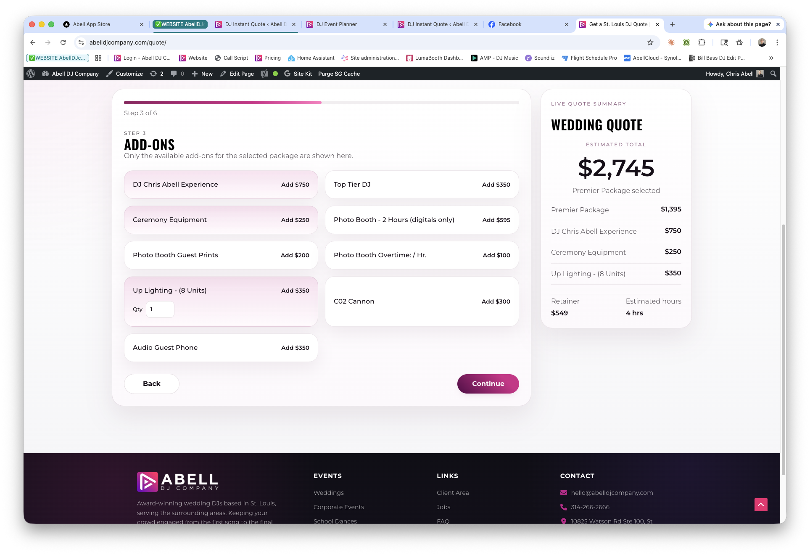Click the orange asterisk extension icon
The width and height of the screenshot is (810, 555).
pos(671,42)
